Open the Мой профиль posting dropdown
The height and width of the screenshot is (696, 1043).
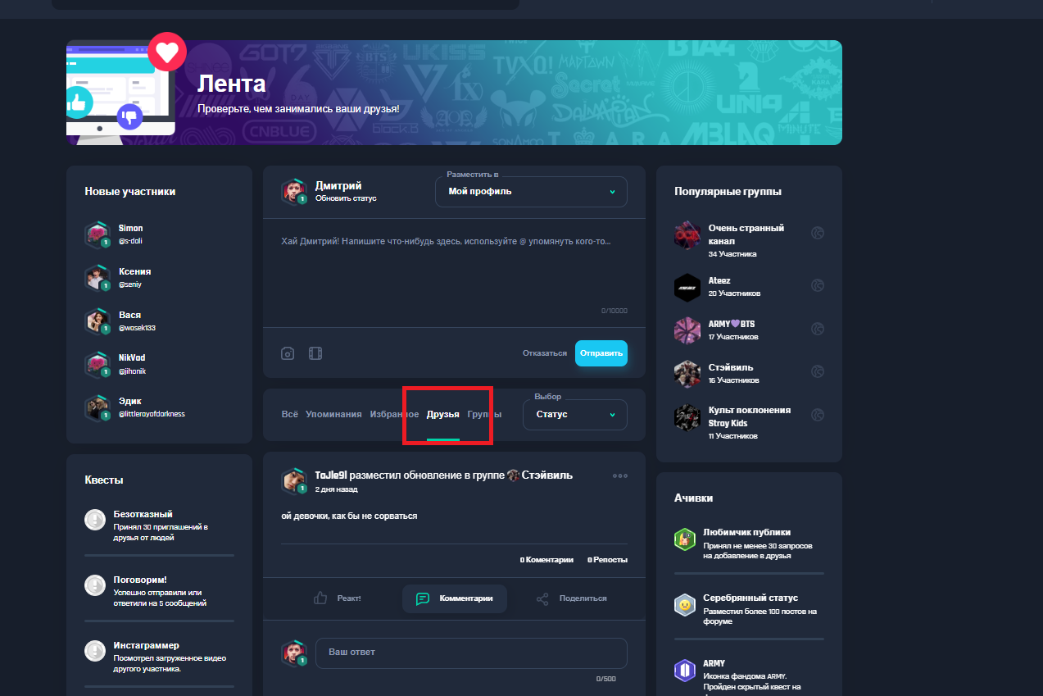click(531, 192)
